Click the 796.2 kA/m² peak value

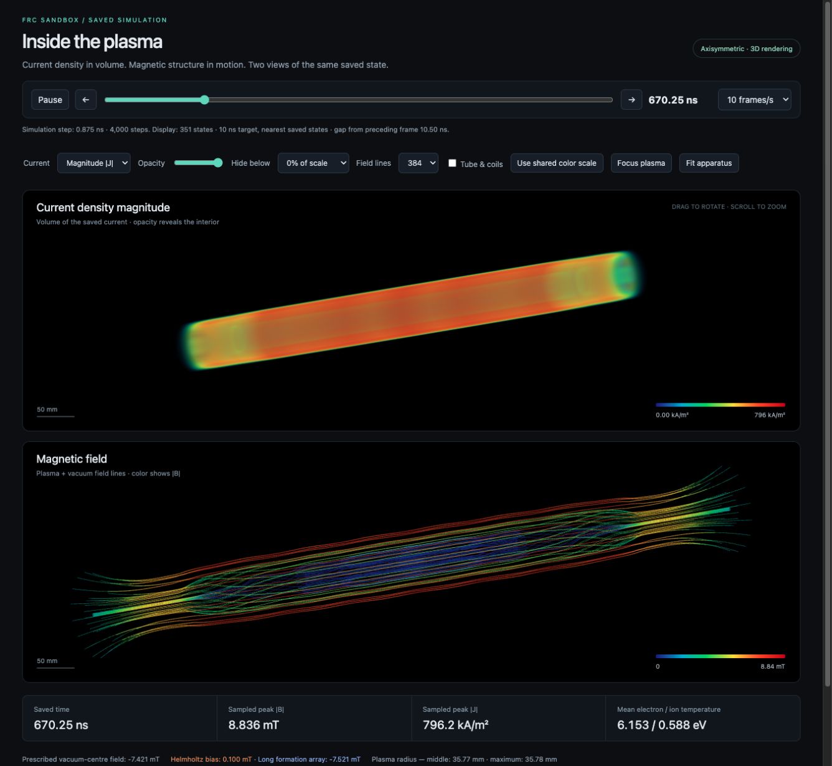point(455,725)
